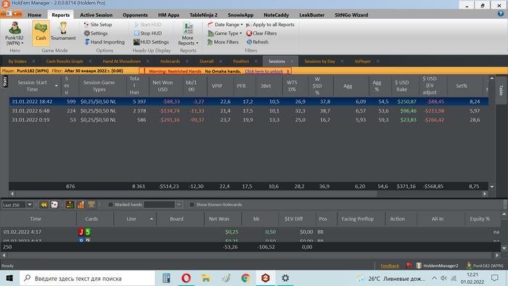Screen dimensions: 508x286
Task: Click the Stop HUD button
Action: tap(148, 33)
